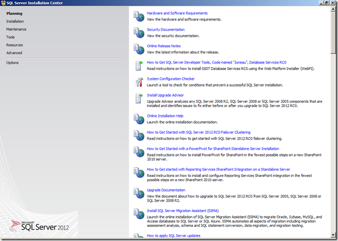Screen dimensions: 338x241
Task: Click the icon beside Hardware and Software Requirements
Action: (x=139, y=16)
